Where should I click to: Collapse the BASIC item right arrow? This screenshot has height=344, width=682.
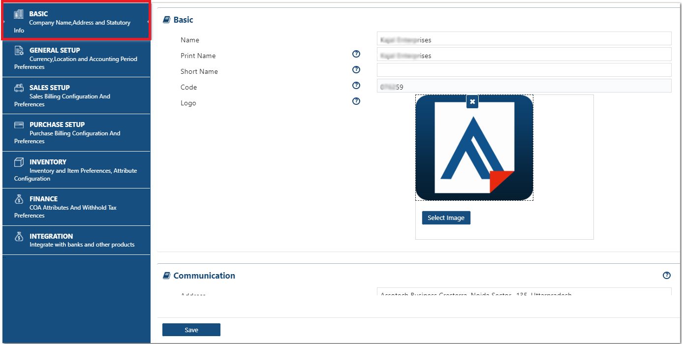click(148, 22)
